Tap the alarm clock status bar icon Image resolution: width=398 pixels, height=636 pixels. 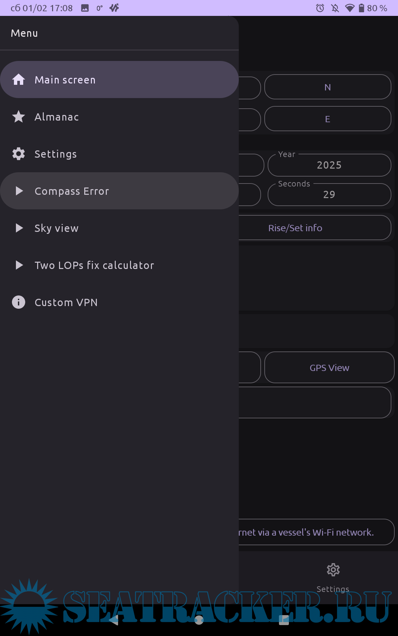click(320, 8)
